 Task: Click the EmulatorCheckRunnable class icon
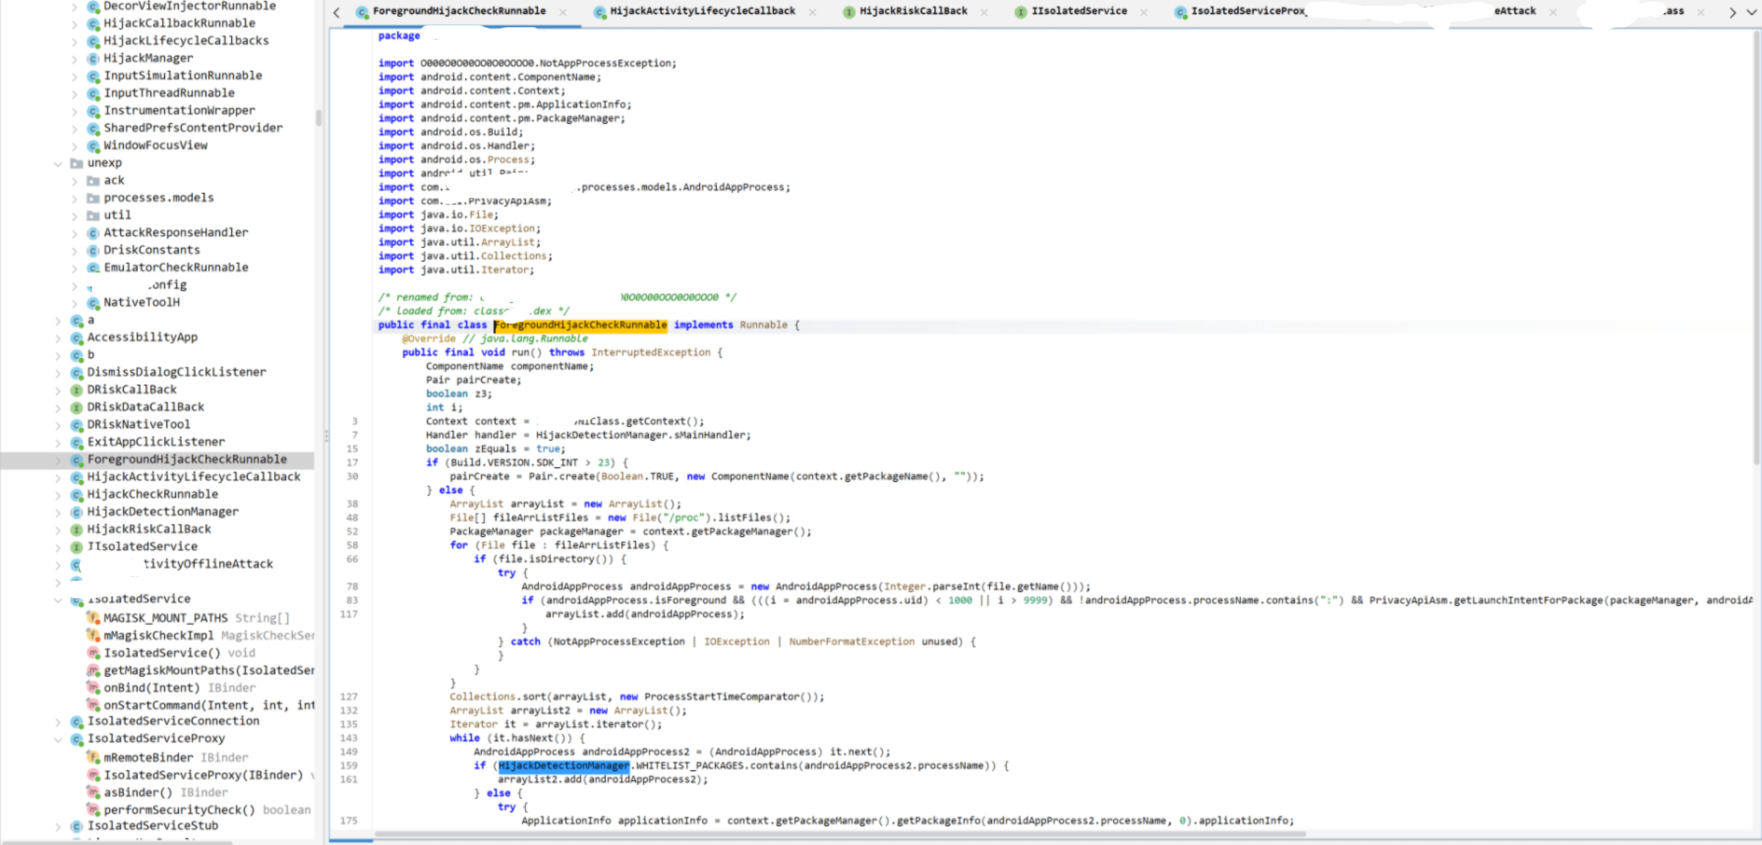[x=93, y=268]
